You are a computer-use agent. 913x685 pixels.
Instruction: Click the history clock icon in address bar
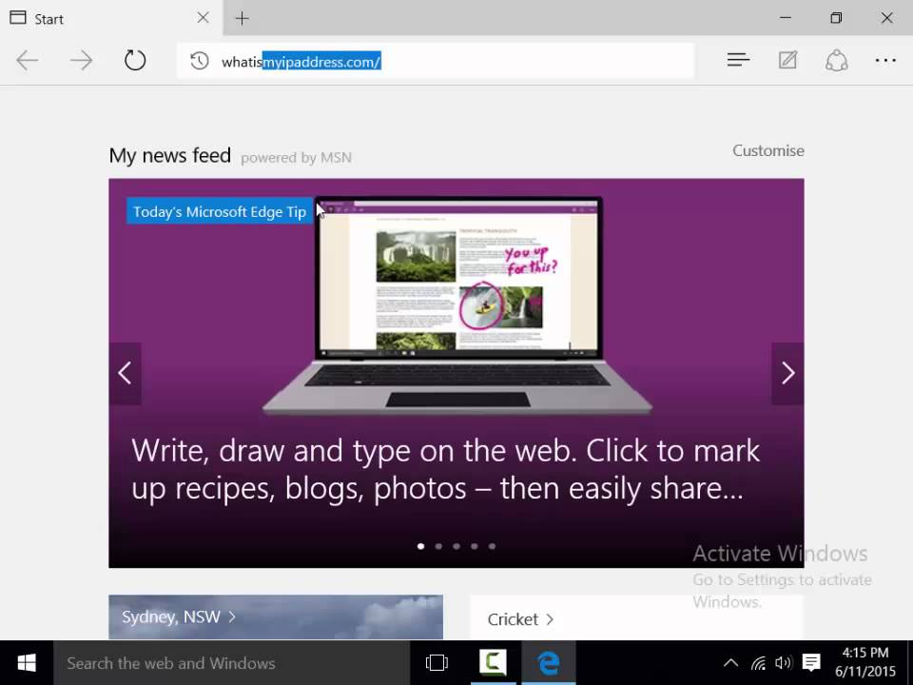pyautogui.click(x=199, y=61)
